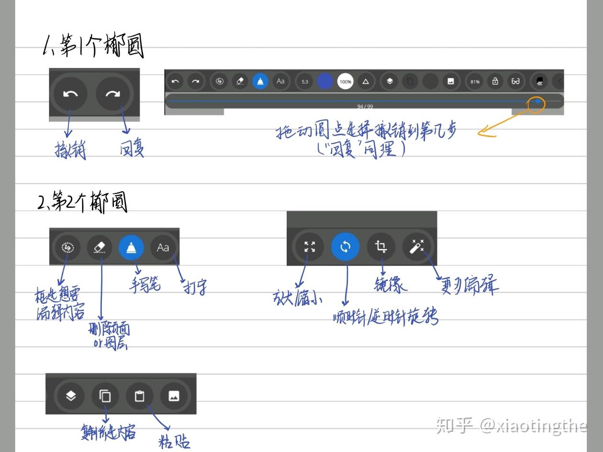Expand the toolbar with the edge chevron
Viewport: 603px width, 452px height.
click(559, 82)
